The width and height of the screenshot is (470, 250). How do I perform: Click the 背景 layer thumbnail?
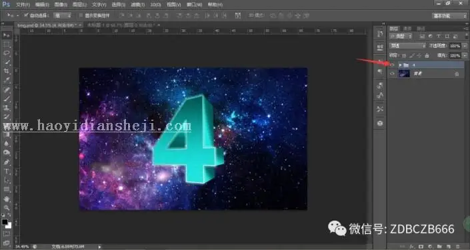pos(404,74)
